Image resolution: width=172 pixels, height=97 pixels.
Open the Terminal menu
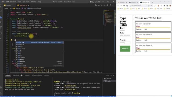click(33, 2)
